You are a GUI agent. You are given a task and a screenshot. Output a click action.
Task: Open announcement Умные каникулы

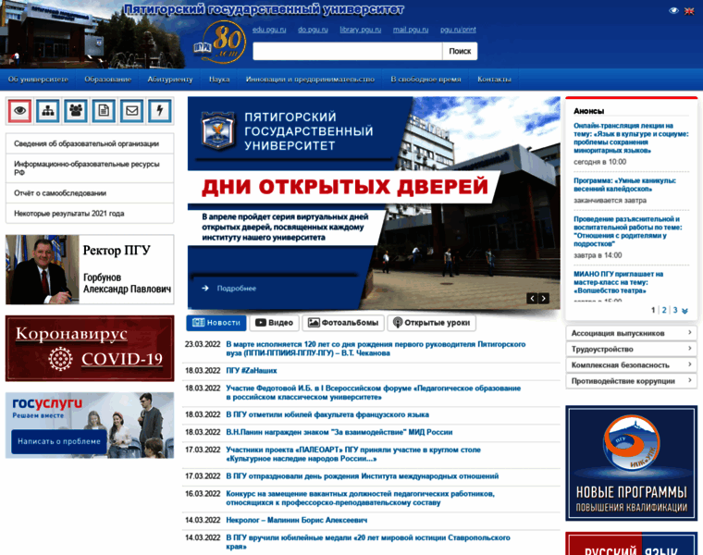[625, 185]
